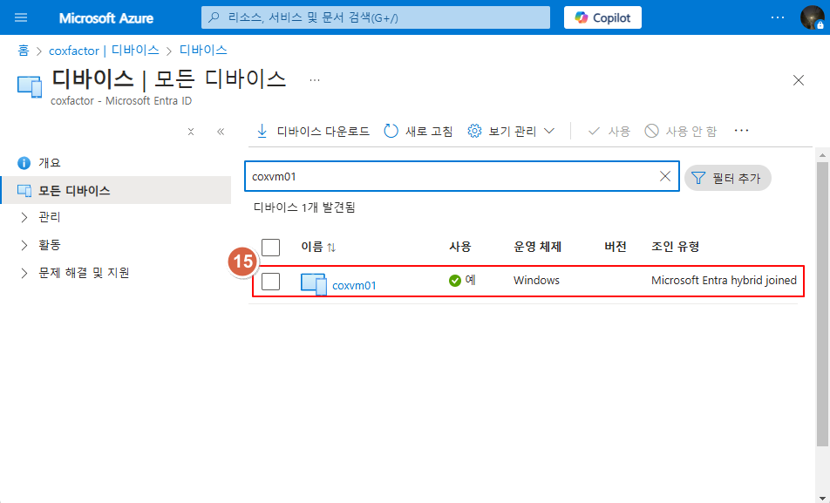Open the coxfactor | 디바이스 breadcrumb
The height and width of the screenshot is (503, 830).
pyautogui.click(x=104, y=51)
